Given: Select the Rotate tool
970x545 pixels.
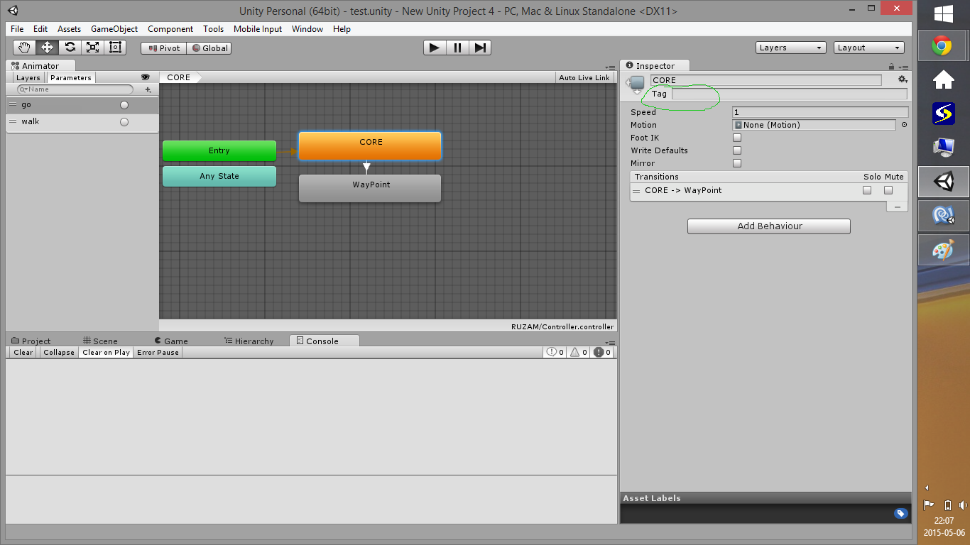Looking at the screenshot, I should pos(70,48).
